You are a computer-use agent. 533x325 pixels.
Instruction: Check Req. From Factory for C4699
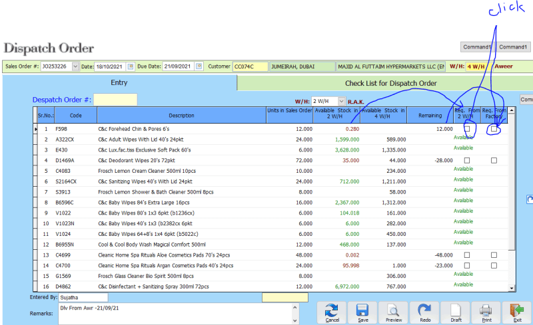point(494,255)
